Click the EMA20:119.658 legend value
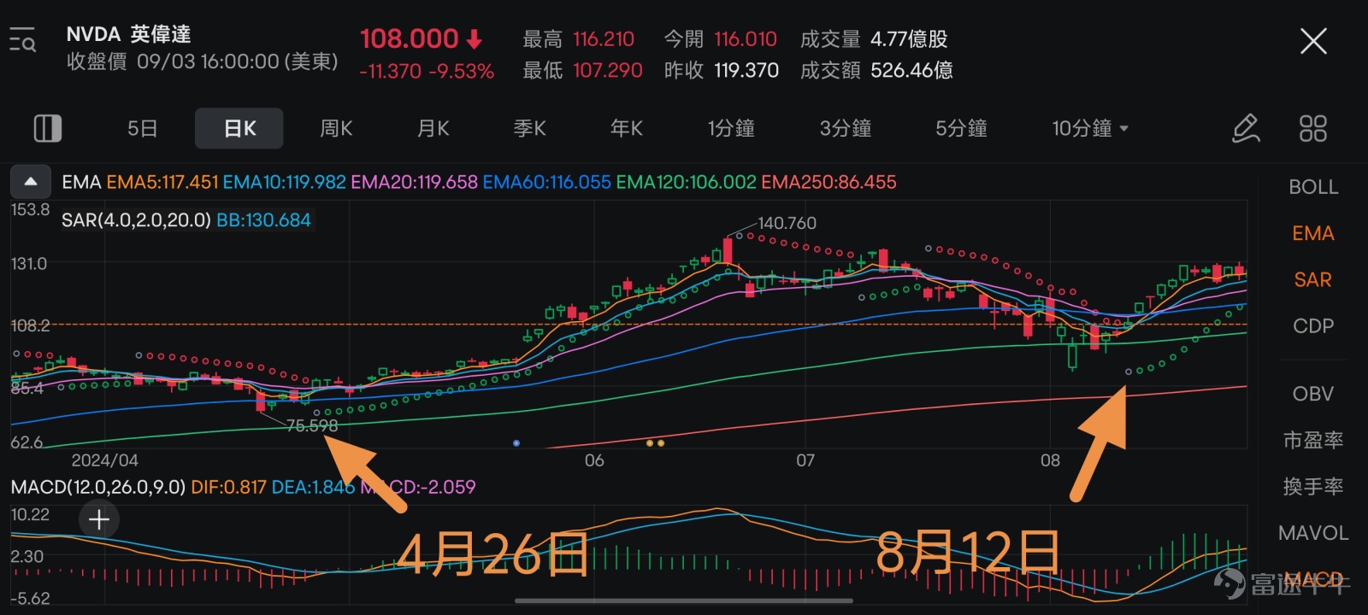Viewport: 1368px width, 615px height. coord(415,182)
